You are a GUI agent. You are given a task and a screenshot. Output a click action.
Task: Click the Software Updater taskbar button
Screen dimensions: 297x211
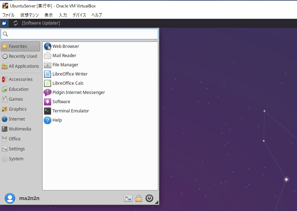pyautogui.click(x=37, y=23)
